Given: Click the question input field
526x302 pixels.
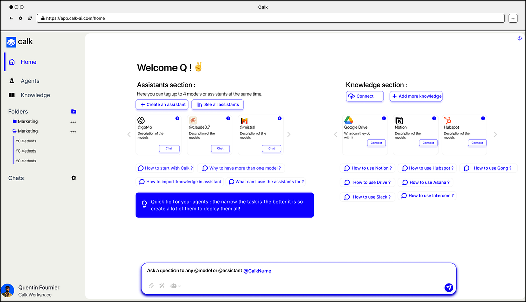Looking at the screenshot, I should pos(299,279).
